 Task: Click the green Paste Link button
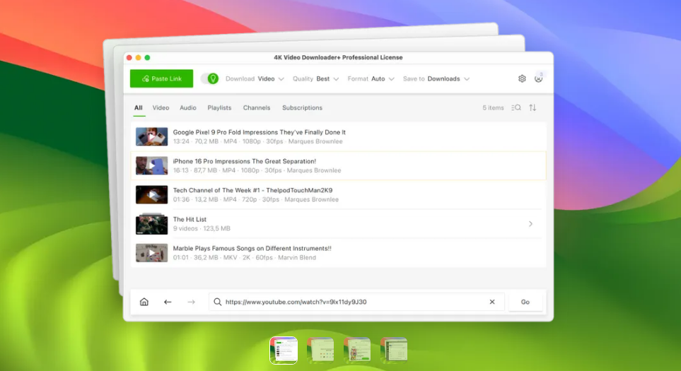[161, 78]
